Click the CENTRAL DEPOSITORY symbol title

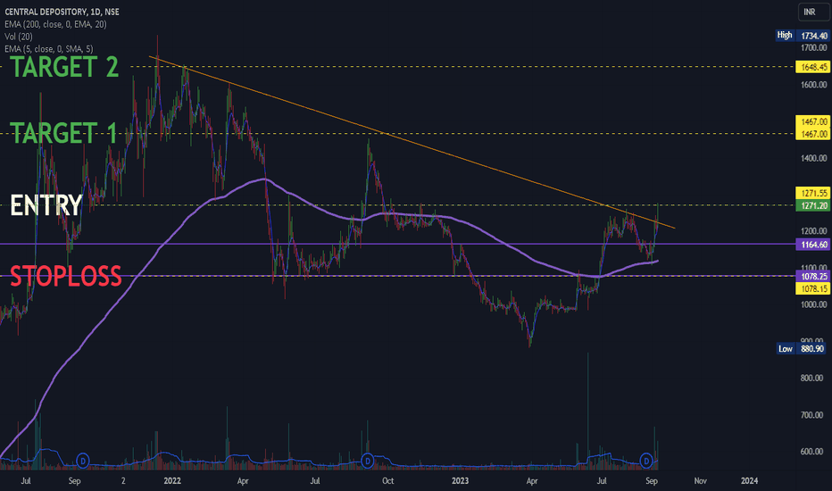62,12
